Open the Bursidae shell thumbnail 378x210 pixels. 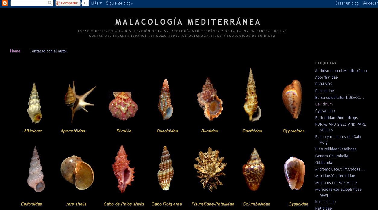pos(210,99)
